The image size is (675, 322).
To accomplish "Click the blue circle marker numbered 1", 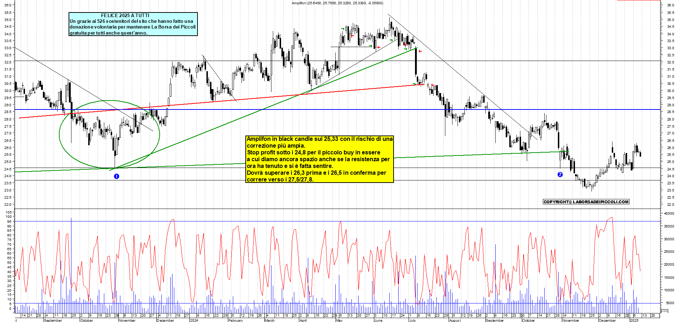I will pos(116,176).
